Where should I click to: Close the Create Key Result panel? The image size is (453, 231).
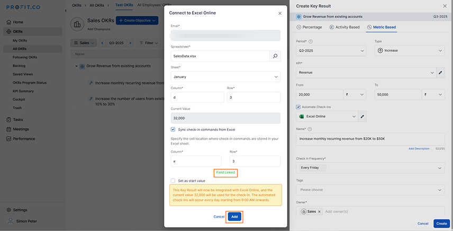[x=445, y=6]
